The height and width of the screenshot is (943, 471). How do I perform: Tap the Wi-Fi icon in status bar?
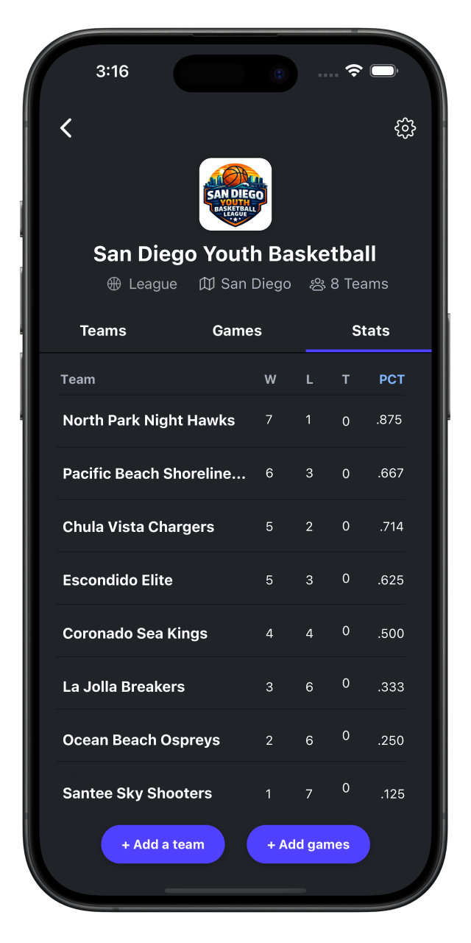pos(353,71)
